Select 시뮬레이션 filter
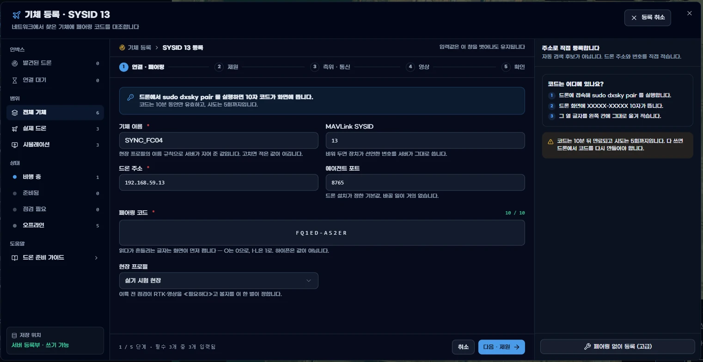Screen dimensions: 703x362 [x=55, y=145]
